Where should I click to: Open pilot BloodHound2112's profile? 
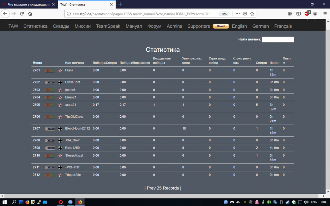coord(78,129)
